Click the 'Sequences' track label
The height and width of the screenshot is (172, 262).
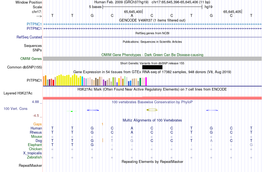coord(33,46)
